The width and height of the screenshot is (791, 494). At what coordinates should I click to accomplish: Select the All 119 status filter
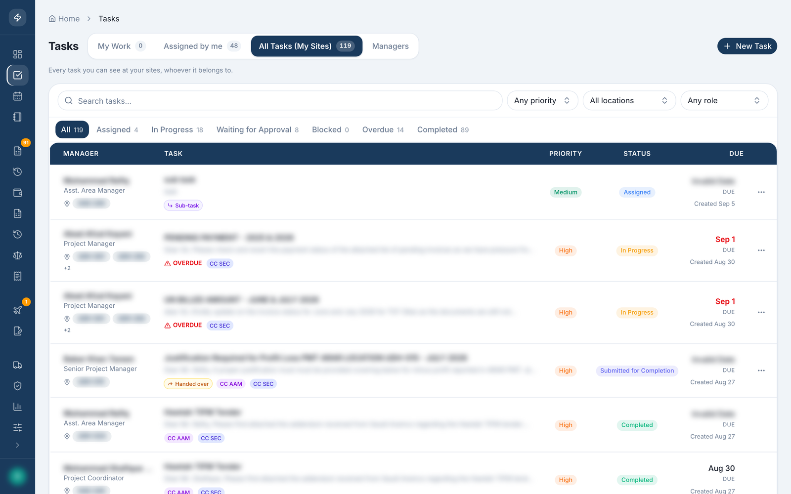(72, 129)
